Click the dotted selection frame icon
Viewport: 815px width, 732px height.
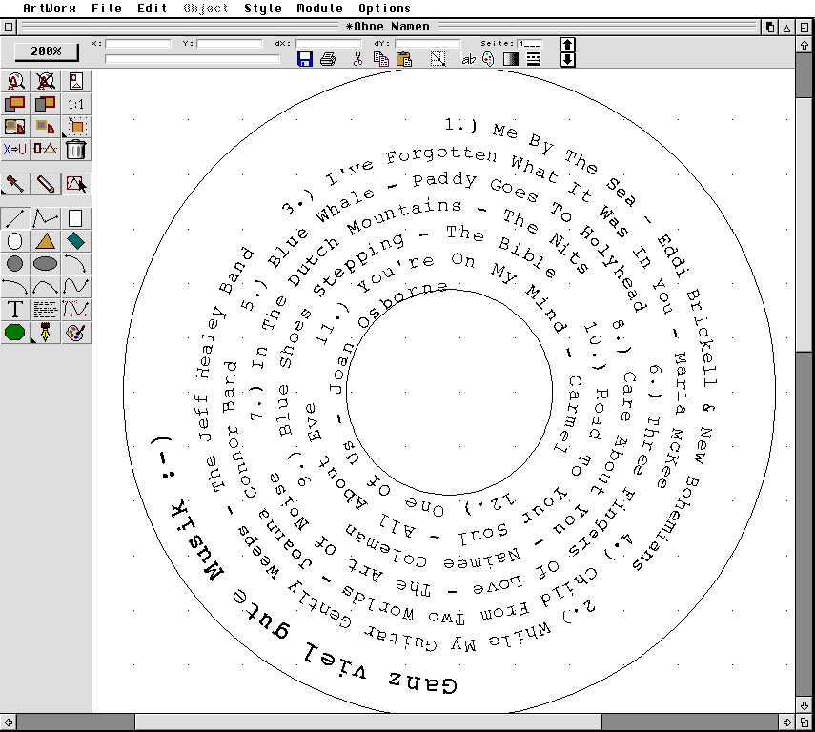pyautogui.click(x=438, y=59)
